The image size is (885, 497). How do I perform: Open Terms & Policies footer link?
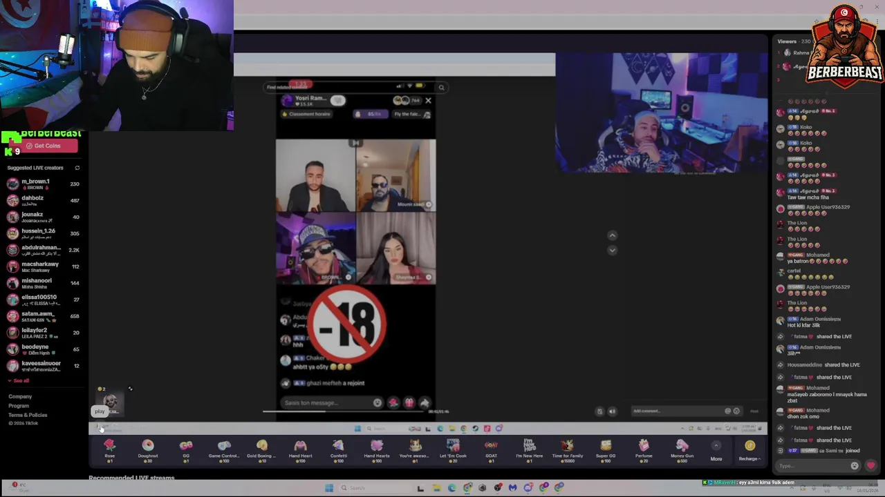(x=28, y=415)
